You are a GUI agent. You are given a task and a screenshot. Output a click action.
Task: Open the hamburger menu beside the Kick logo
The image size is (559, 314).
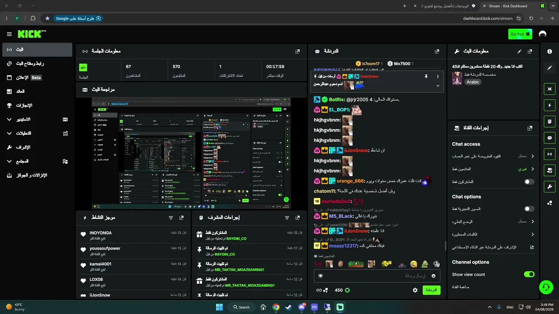coord(9,34)
